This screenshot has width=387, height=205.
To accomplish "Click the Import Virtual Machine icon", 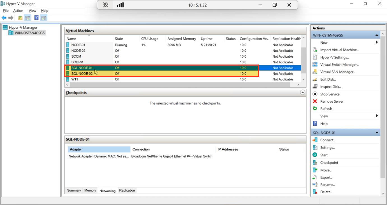I will click(x=315, y=50).
